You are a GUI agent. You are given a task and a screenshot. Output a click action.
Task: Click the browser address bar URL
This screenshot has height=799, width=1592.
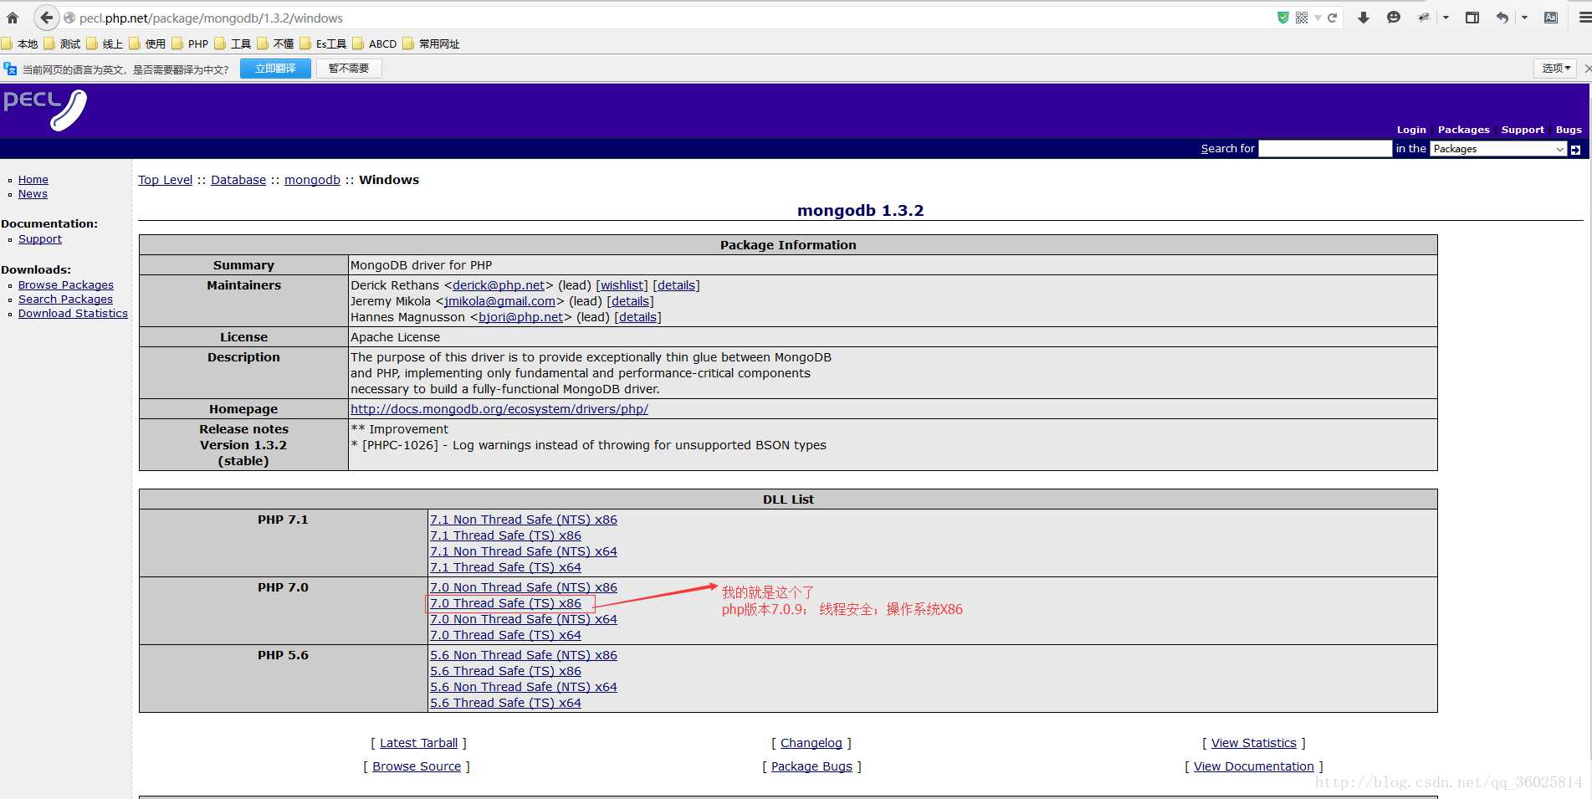pos(211,18)
